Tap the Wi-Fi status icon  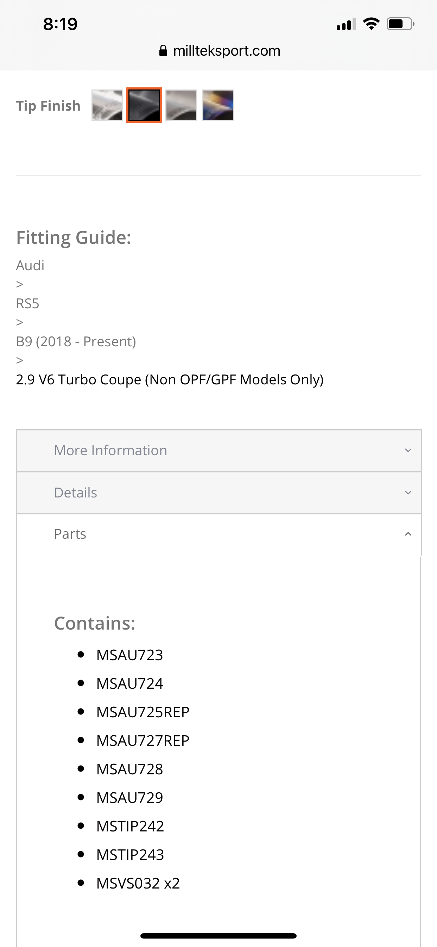[x=371, y=24]
